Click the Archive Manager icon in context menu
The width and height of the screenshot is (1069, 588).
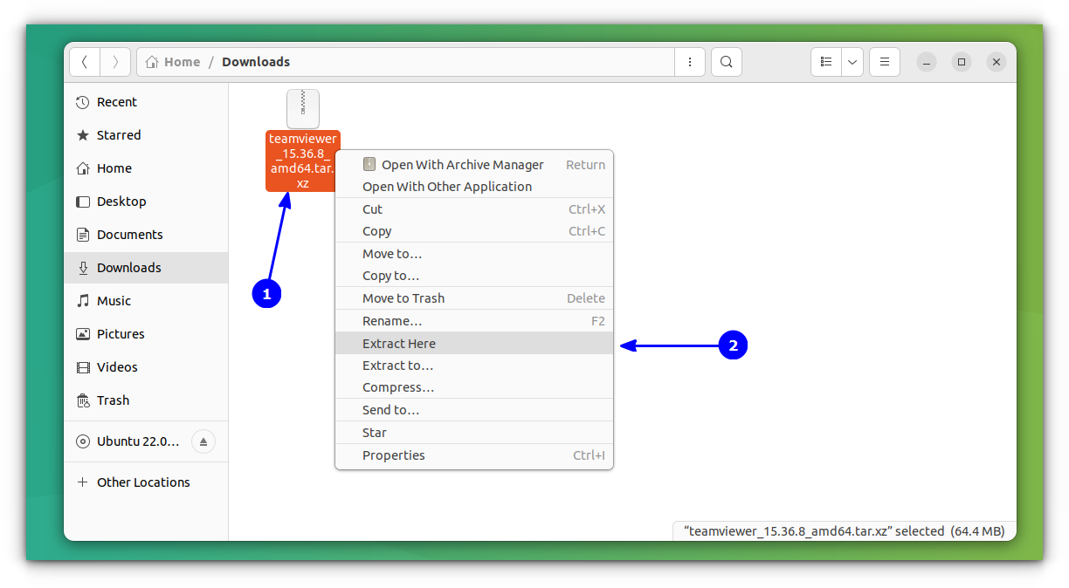(x=369, y=165)
